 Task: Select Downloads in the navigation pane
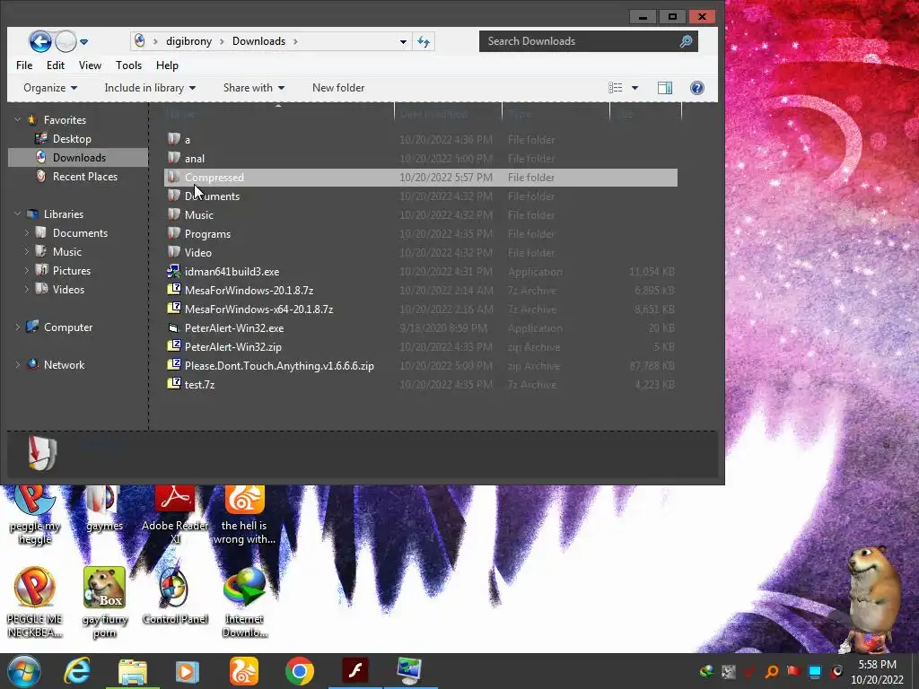coord(79,158)
